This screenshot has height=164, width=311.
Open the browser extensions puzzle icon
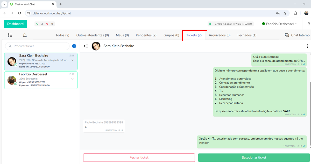point(295,13)
